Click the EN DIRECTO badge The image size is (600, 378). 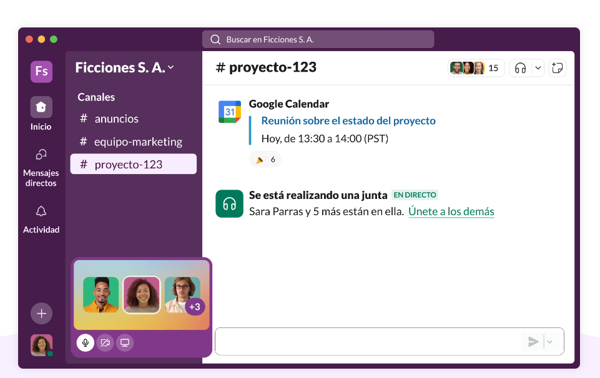415,195
